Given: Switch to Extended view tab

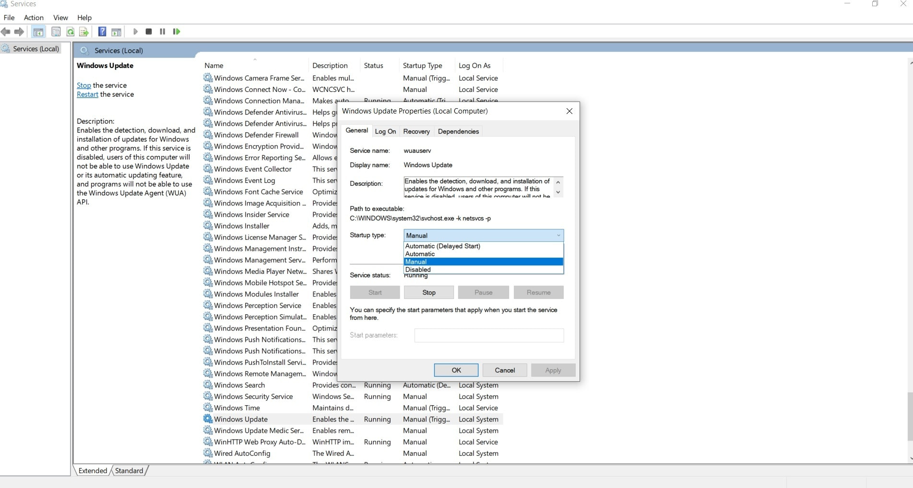Looking at the screenshot, I should point(93,470).
